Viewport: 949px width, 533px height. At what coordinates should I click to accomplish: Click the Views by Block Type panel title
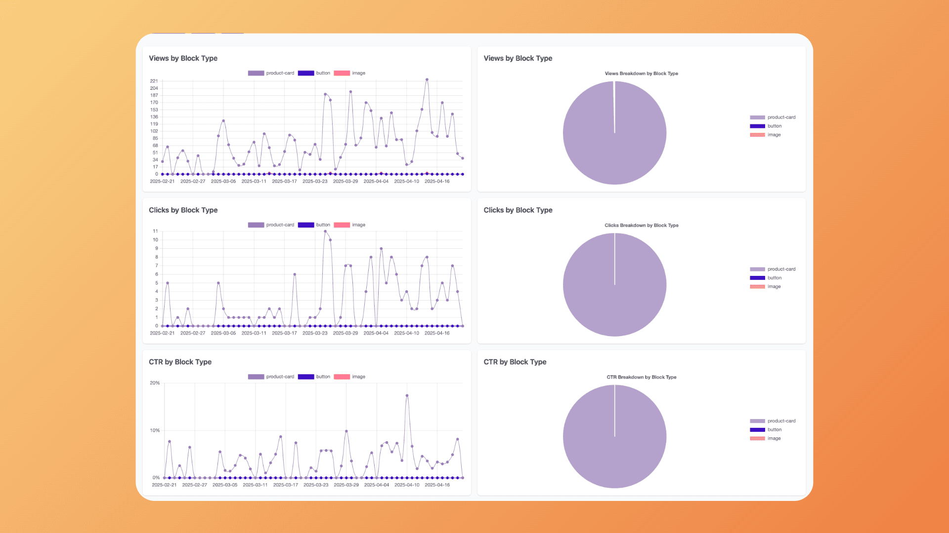pyautogui.click(x=183, y=58)
